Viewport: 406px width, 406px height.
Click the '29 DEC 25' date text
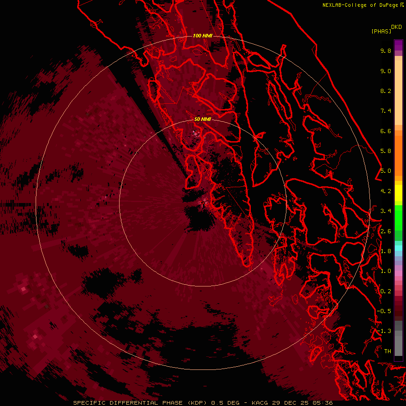pos(289,403)
